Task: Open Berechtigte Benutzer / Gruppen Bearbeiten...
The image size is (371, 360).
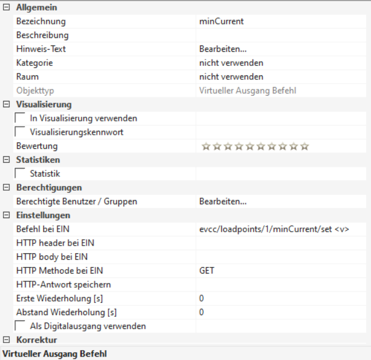Action: click(281, 201)
